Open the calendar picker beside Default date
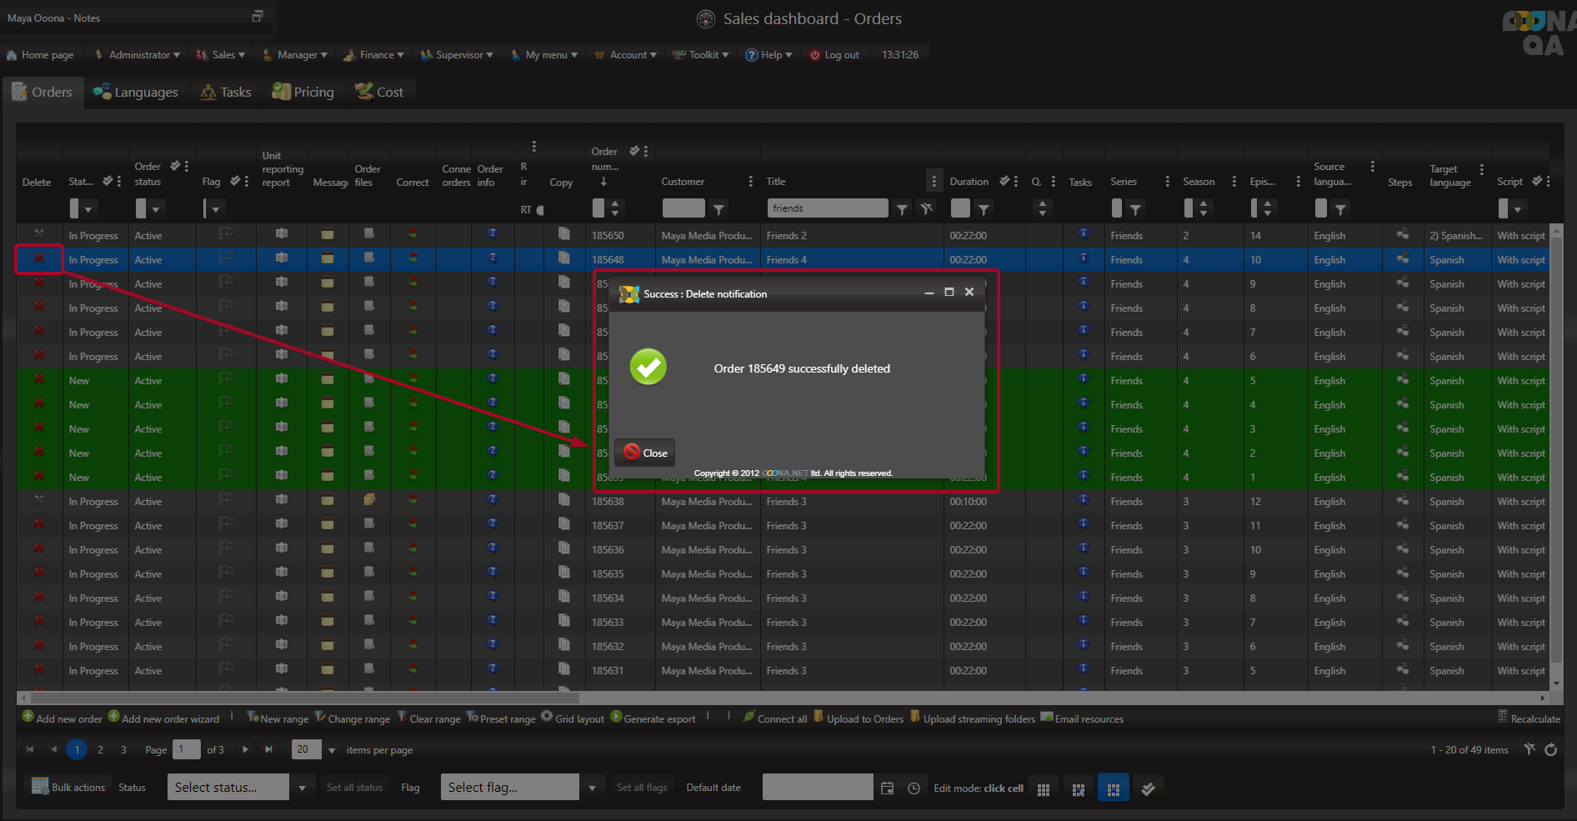Viewport: 1577px width, 821px height. pyautogui.click(x=887, y=788)
